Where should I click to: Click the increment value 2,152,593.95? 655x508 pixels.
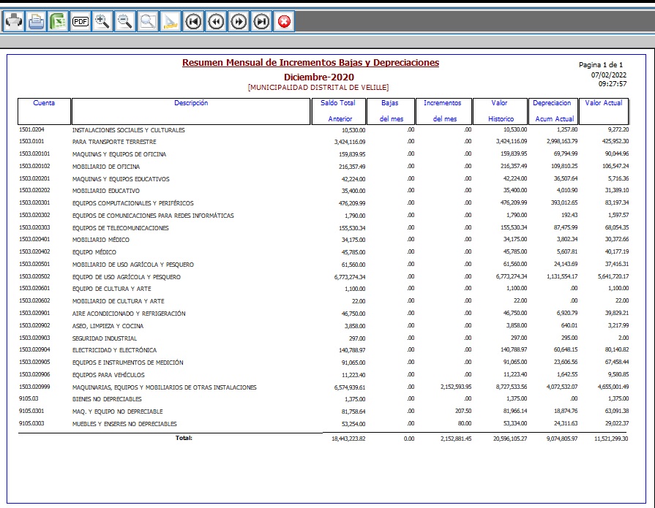coord(456,387)
